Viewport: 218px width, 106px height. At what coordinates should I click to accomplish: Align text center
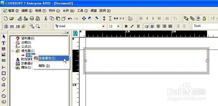[x=158, y=26]
